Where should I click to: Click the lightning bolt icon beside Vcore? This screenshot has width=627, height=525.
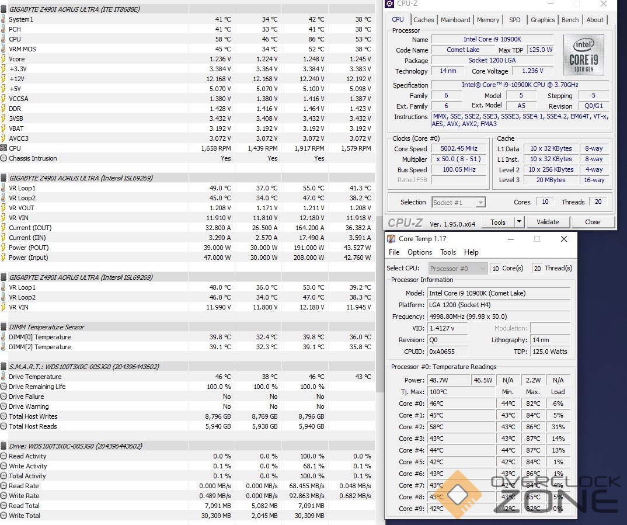(4, 59)
